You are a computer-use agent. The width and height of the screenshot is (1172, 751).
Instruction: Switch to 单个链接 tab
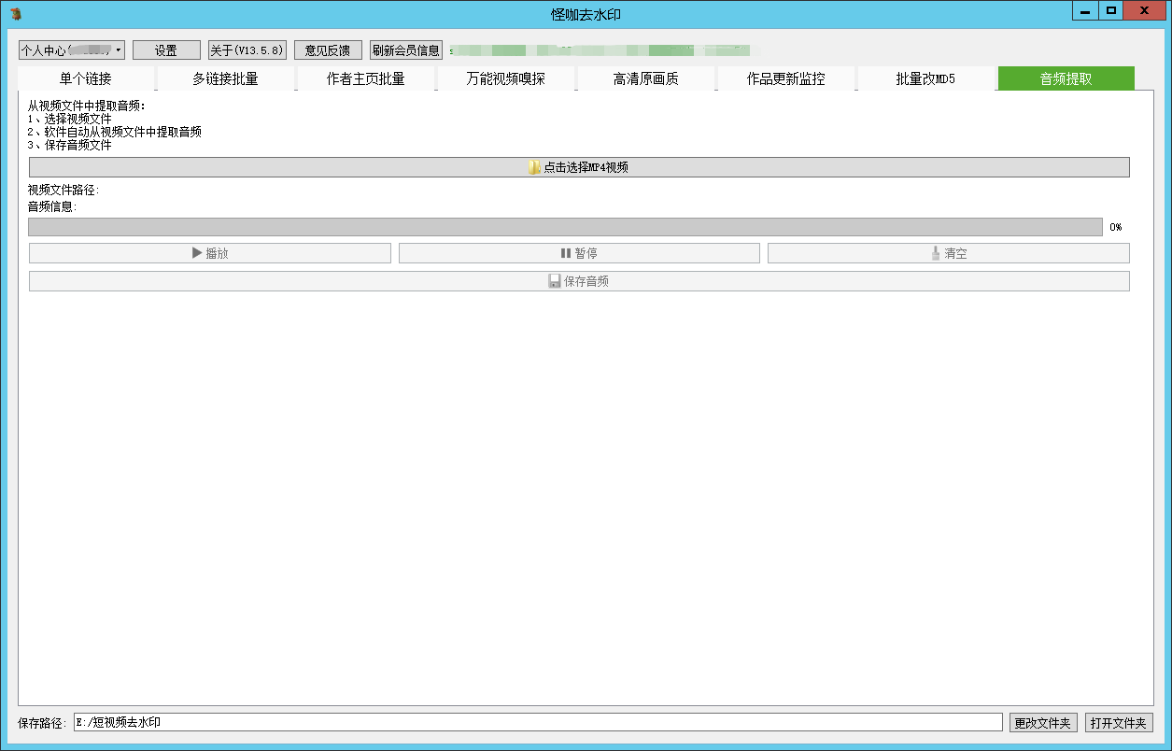(x=86, y=78)
